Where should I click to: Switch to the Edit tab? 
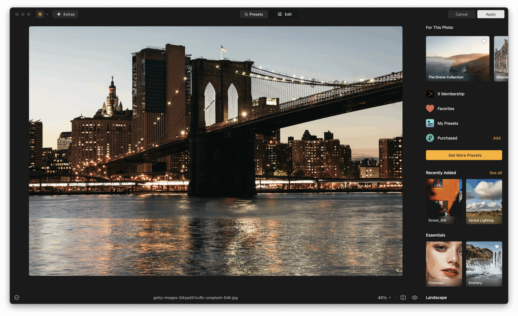[285, 14]
